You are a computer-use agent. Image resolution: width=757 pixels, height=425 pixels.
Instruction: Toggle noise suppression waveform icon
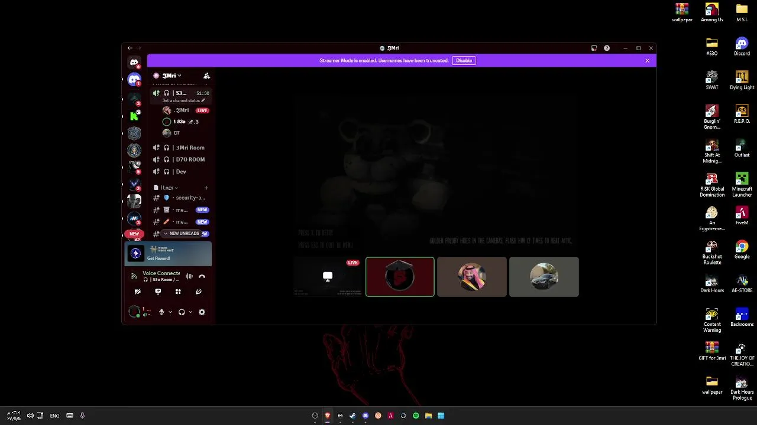point(189,276)
